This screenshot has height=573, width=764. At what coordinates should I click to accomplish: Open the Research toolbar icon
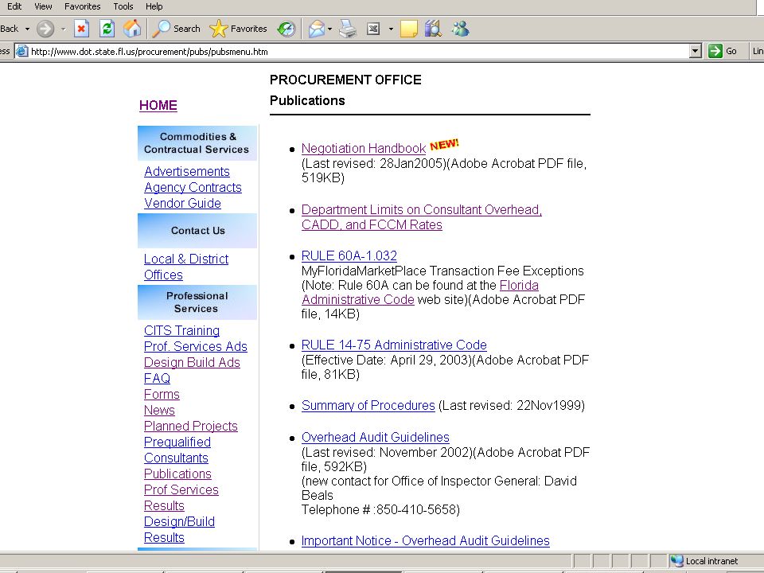pyautogui.click(x=433, y=29)
